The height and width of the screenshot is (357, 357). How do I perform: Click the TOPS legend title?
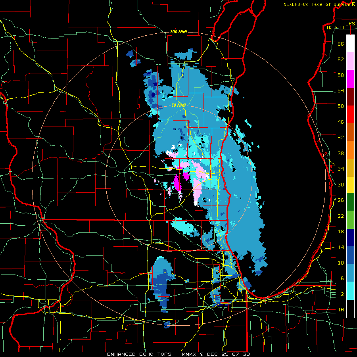tap(349, 23)
